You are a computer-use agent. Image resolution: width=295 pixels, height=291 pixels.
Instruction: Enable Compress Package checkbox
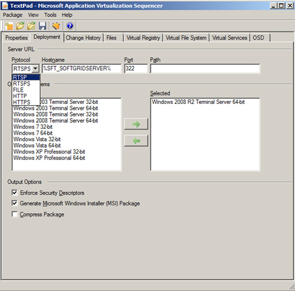click(15, 214)
